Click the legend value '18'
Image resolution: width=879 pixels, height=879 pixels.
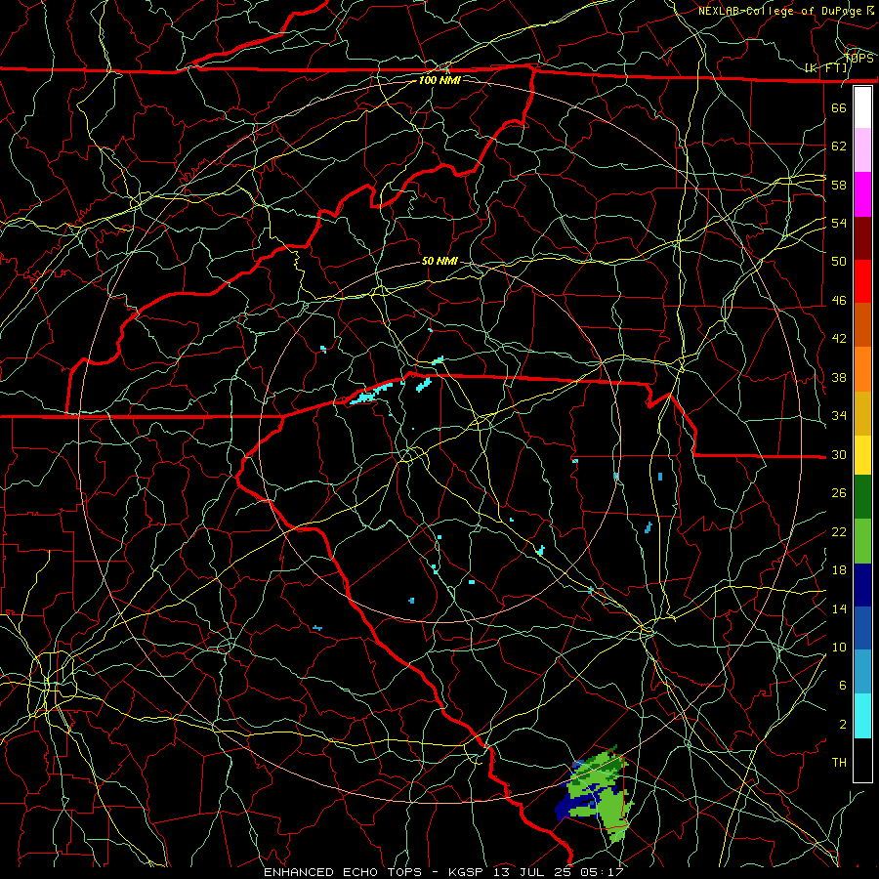(839, 570)
